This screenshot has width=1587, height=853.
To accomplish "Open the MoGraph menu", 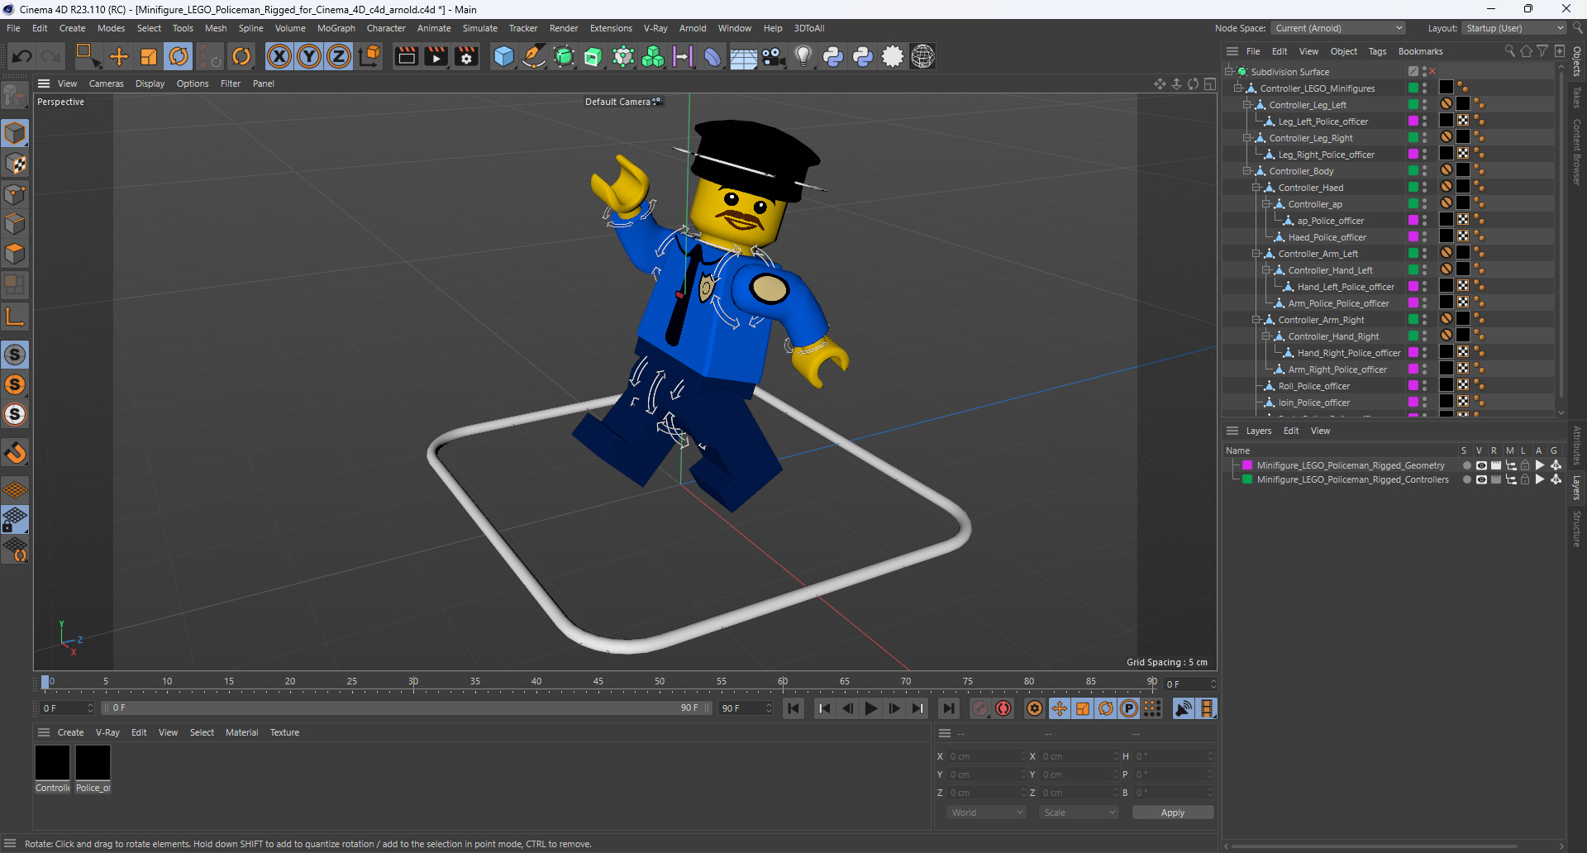I will click(336, 28).
